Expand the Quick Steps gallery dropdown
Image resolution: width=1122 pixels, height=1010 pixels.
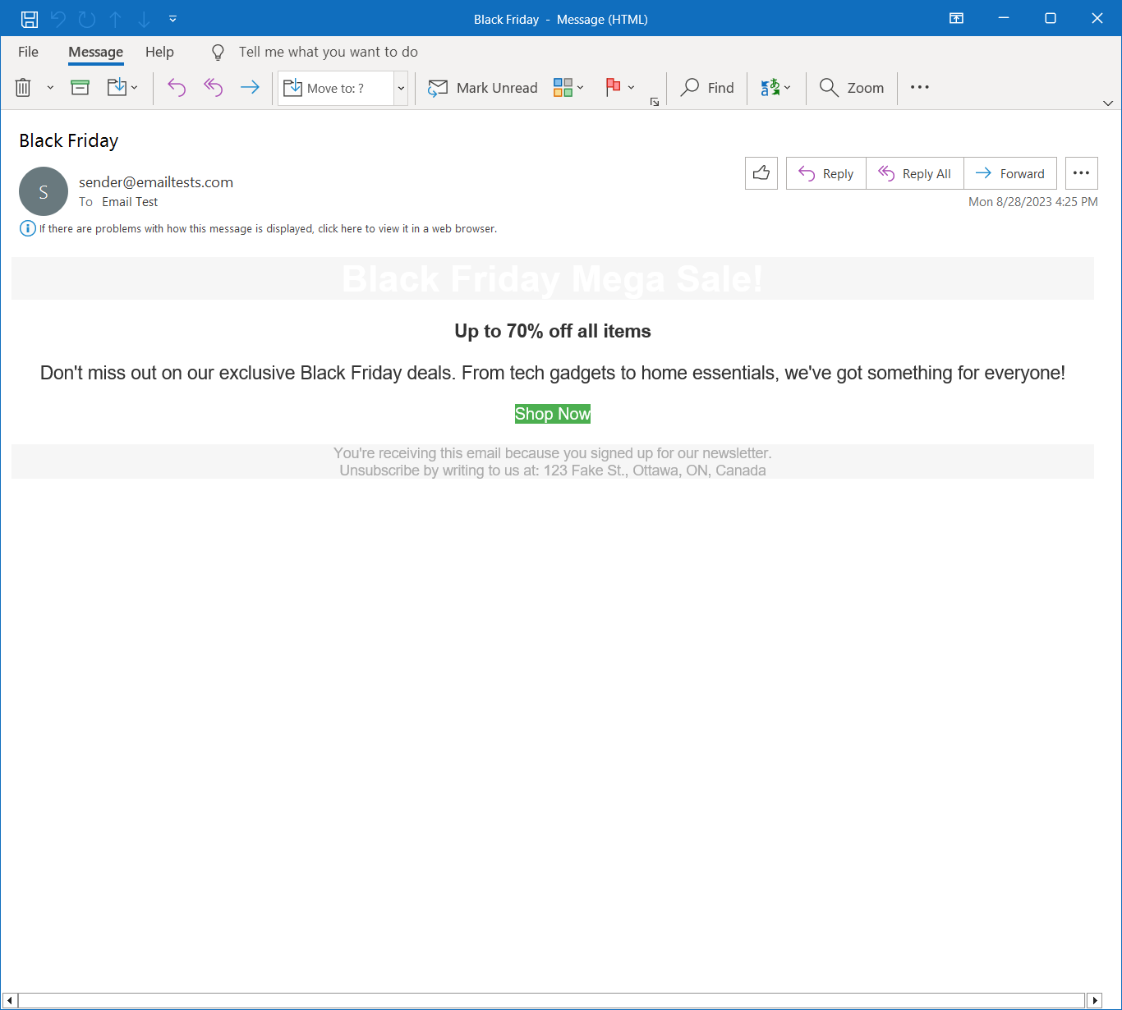point(401,88)
